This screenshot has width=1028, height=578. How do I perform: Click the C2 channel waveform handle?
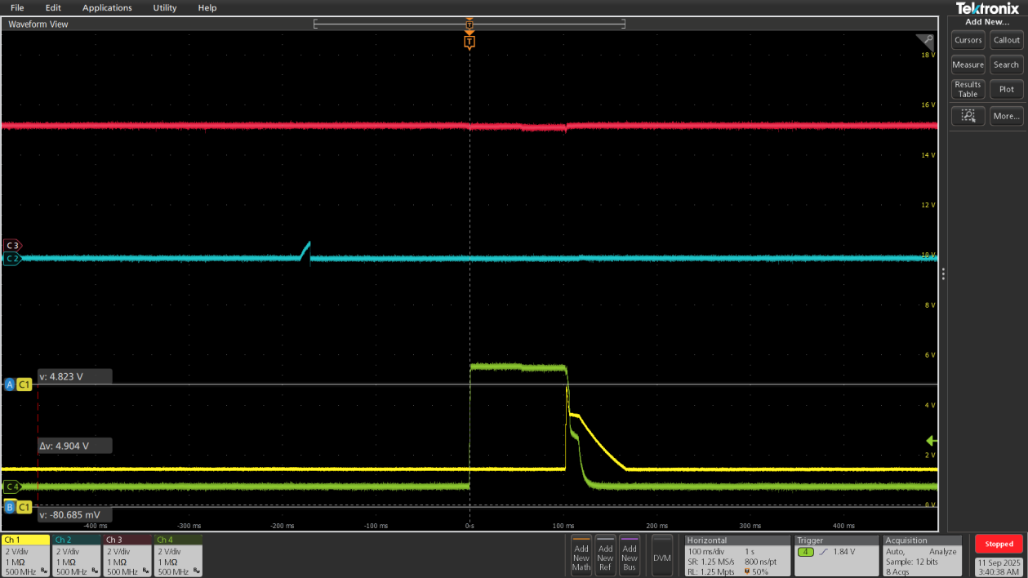coord(12,258)
